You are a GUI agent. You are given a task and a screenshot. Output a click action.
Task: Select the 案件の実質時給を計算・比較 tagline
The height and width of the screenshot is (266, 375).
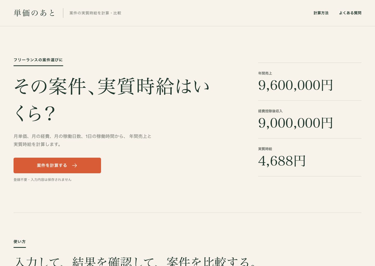[x=95, y=13]
